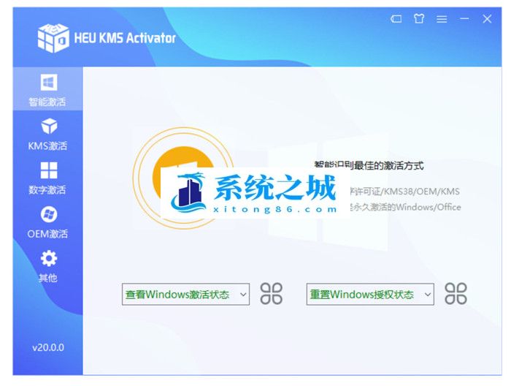This screenshot has width=511, height=386.
Task: Switch to the KMS激活 tab
Action: coord(48,135)
